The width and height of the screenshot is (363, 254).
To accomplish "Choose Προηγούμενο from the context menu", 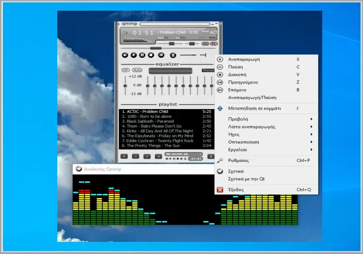I will click(x=266, y=82).
